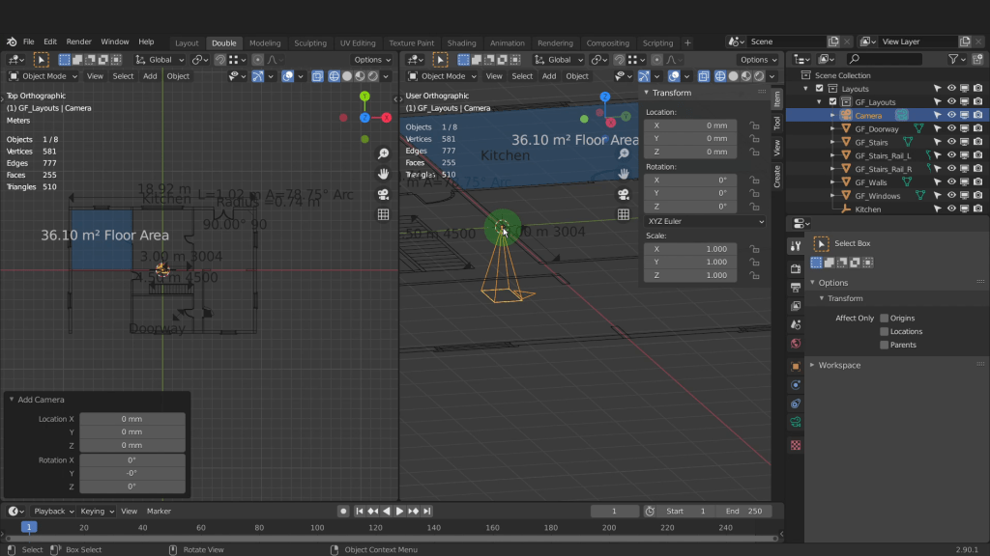Jump to the timeline start frame button

360,512
